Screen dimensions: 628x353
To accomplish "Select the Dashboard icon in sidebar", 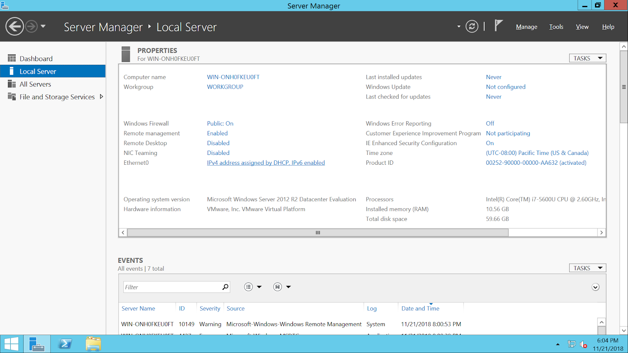I will (x=11, y=58).
